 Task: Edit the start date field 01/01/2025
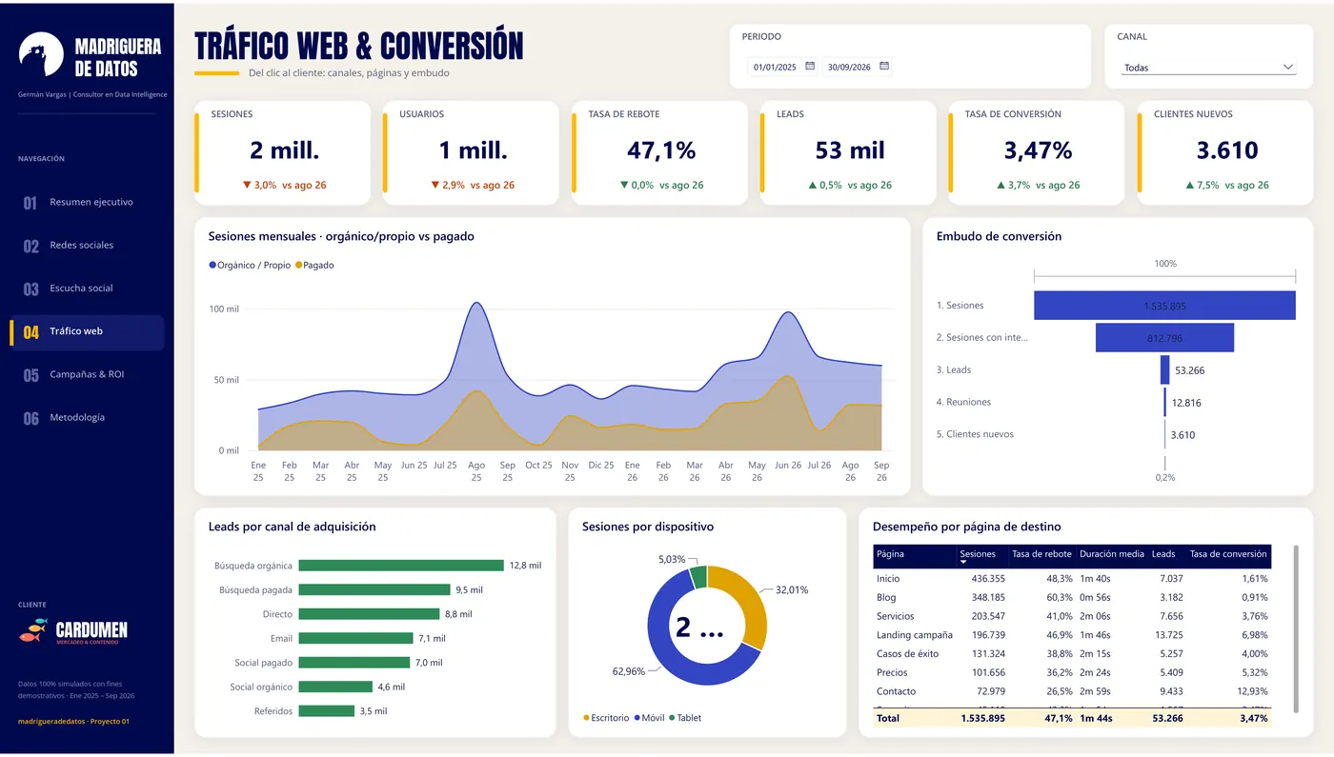point(775,68)
